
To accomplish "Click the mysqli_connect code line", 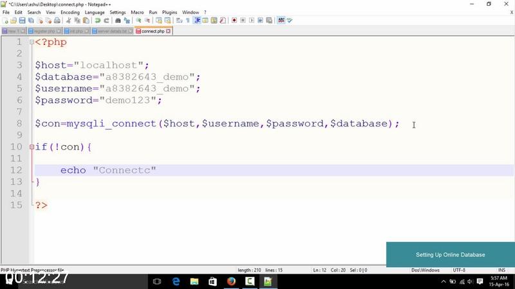I will click(217, 123).
